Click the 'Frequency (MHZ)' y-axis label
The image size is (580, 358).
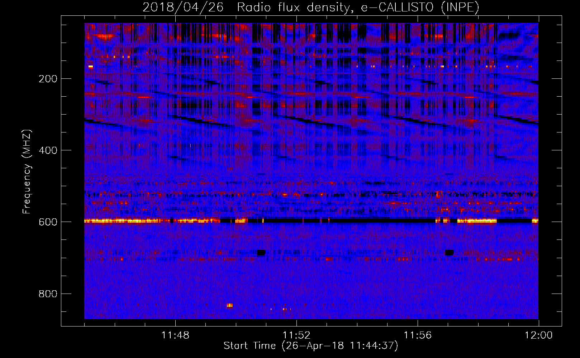click(27, 172)
